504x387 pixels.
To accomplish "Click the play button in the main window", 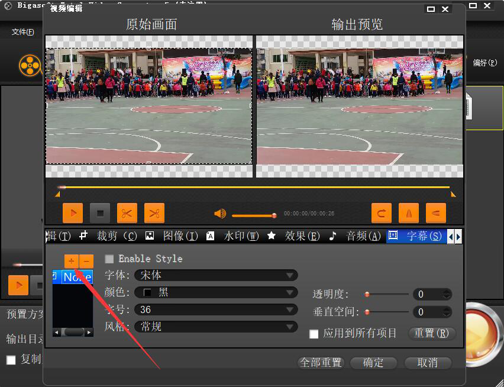I will pos(18,285).
